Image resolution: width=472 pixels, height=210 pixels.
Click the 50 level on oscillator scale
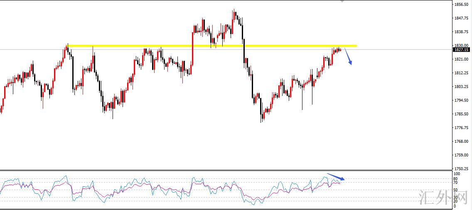[455, 190]
